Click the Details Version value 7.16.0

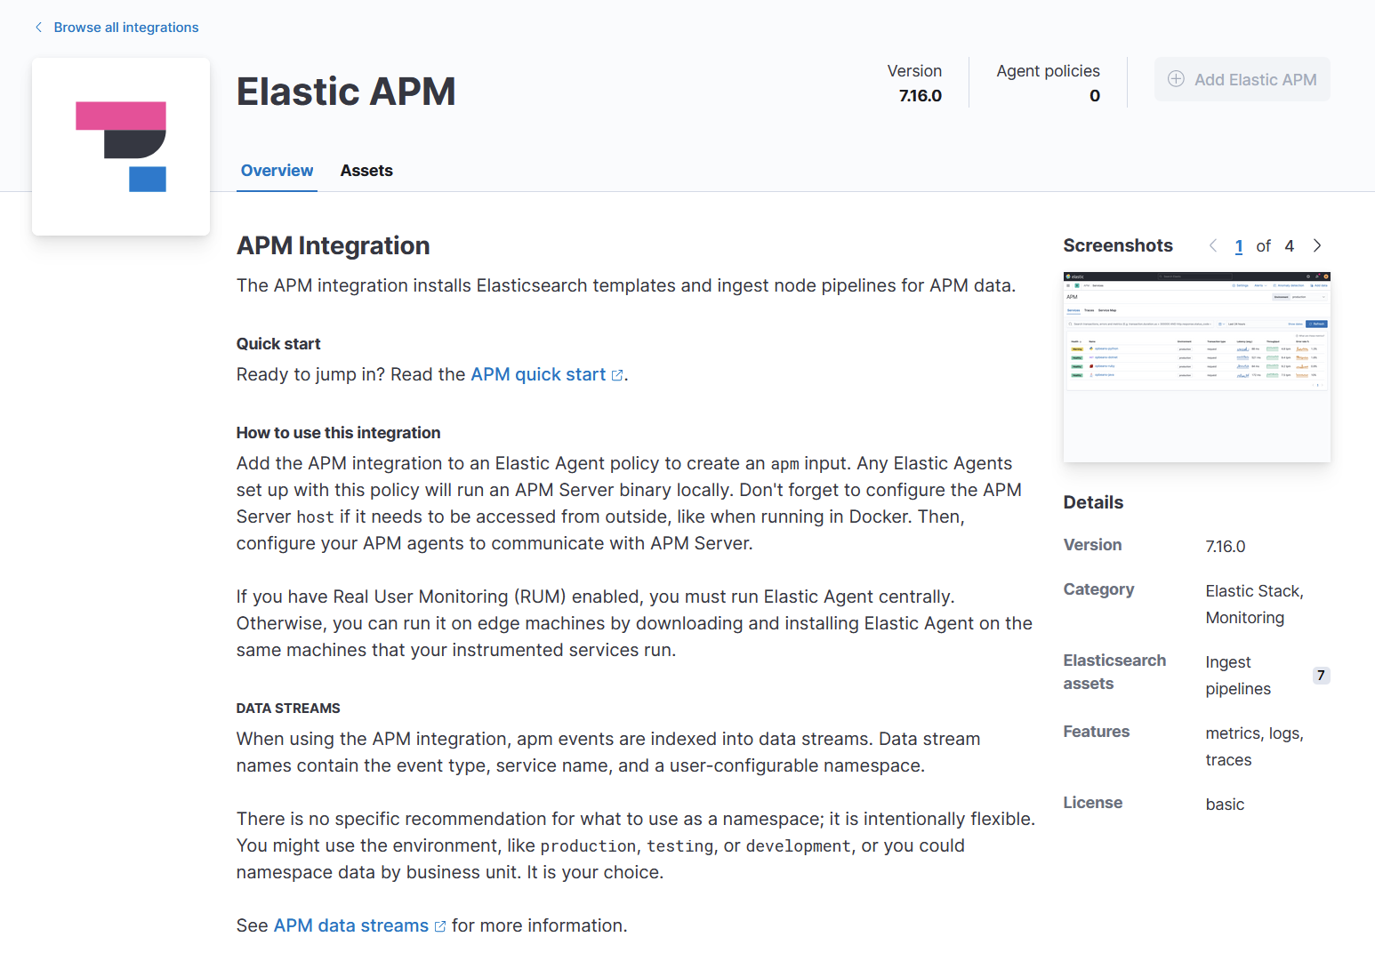click(1226, 547)
